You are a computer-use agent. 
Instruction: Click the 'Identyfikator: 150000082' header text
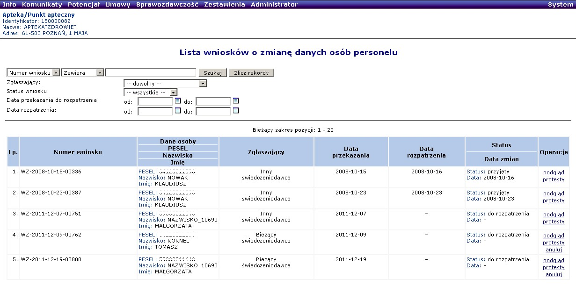[36, 21]
